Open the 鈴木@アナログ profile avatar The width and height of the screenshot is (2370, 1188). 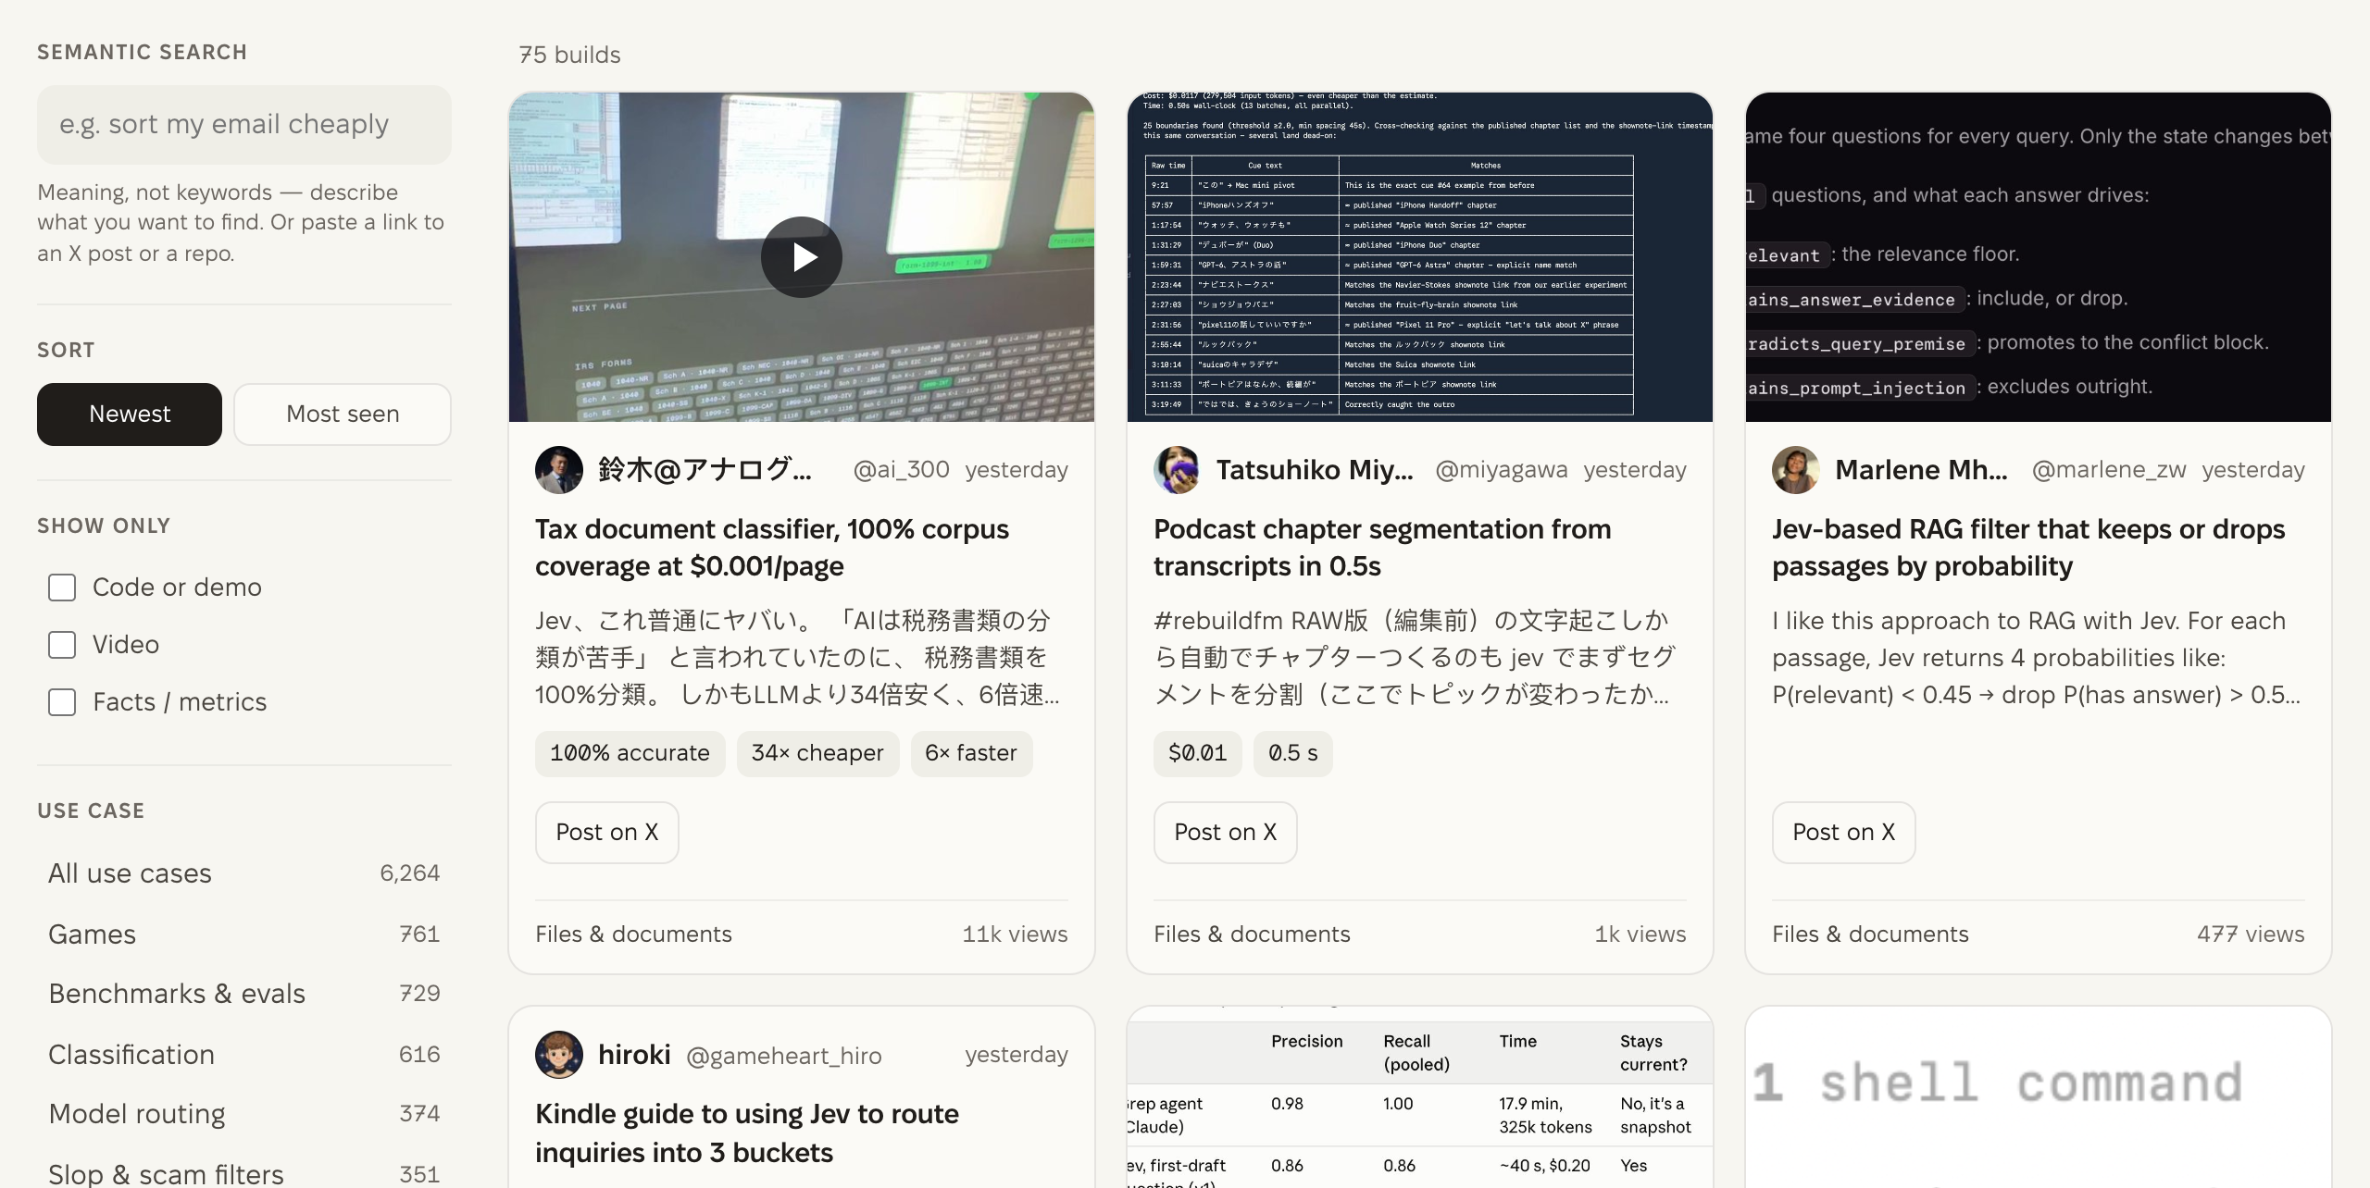pyautogui.click(x=559, y=470)
